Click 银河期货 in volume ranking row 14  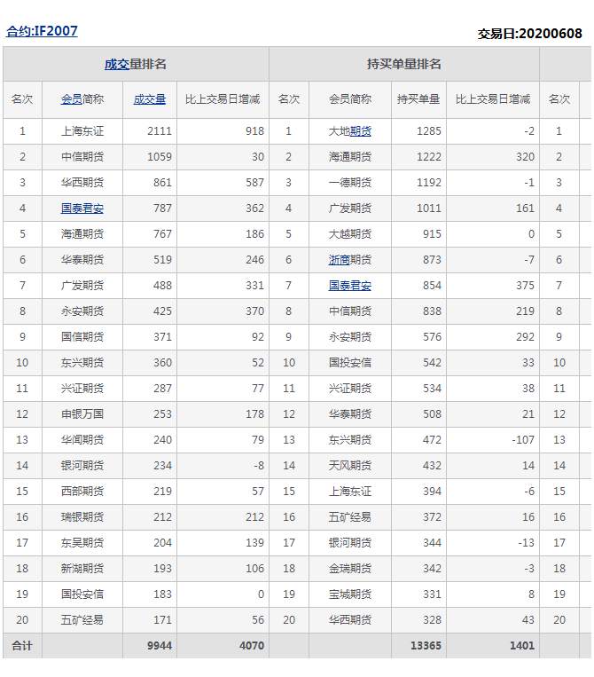pyautogui.click(x=82, y=466)
